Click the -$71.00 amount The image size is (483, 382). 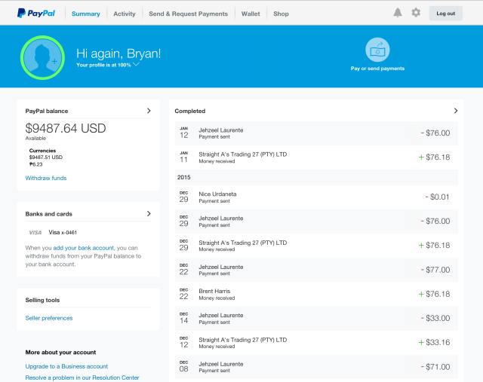point(435,367)
